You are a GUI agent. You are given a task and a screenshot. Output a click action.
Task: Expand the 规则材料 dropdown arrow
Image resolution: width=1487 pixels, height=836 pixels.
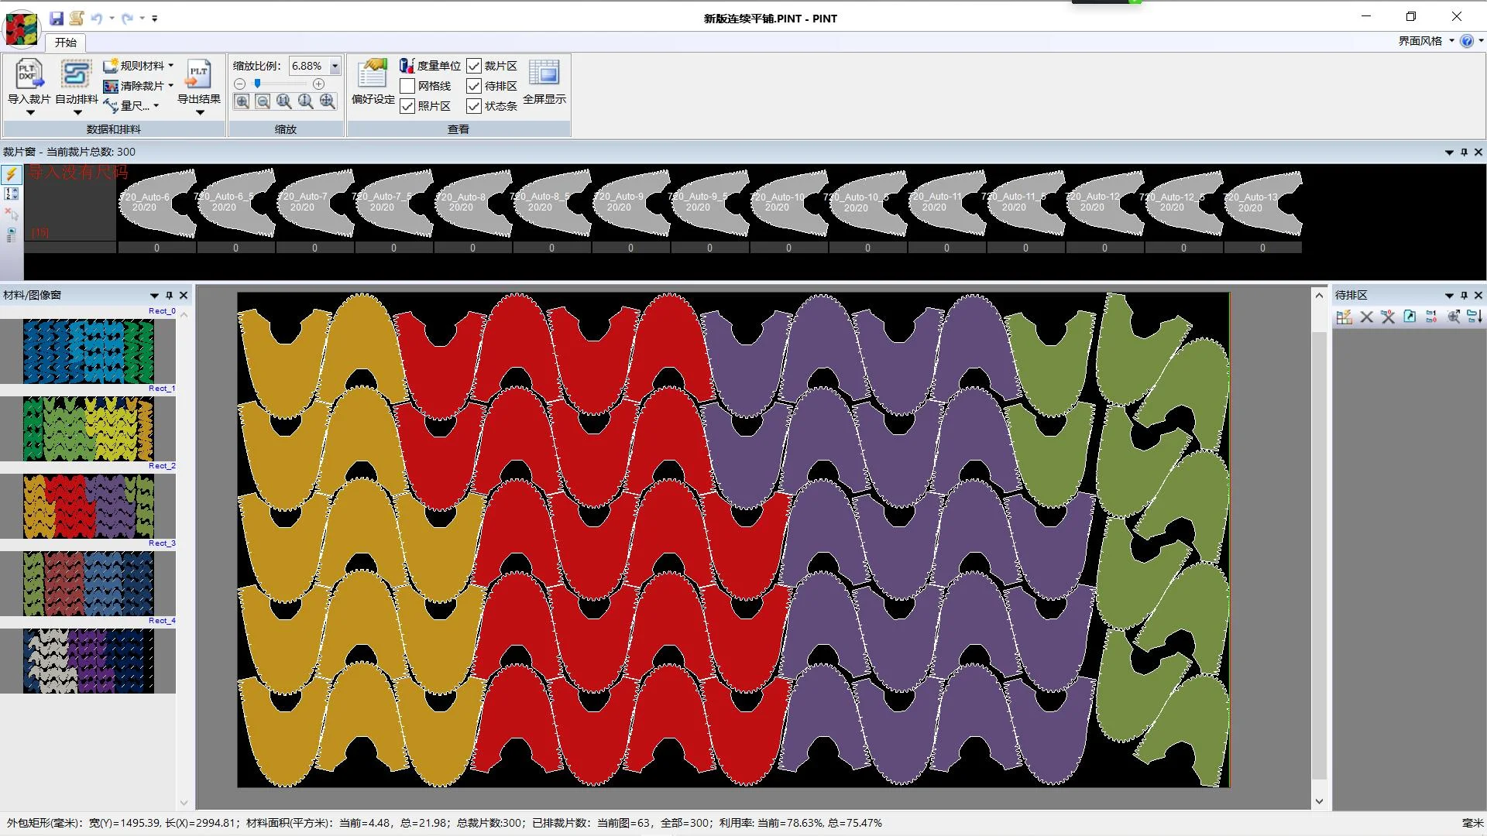click(x=171, y=66)
